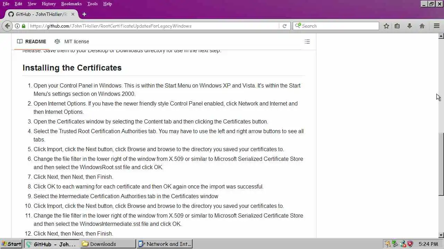Bookmark this page with the star icon
The image size is (444, 249).
pyautogui.click(x=386, y=26)
